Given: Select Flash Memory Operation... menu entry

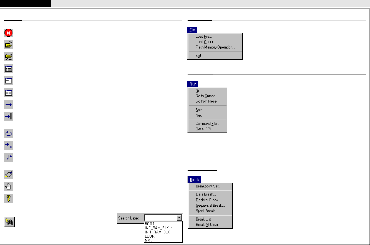Looking at the screenshot, I should tap(215, 47).
